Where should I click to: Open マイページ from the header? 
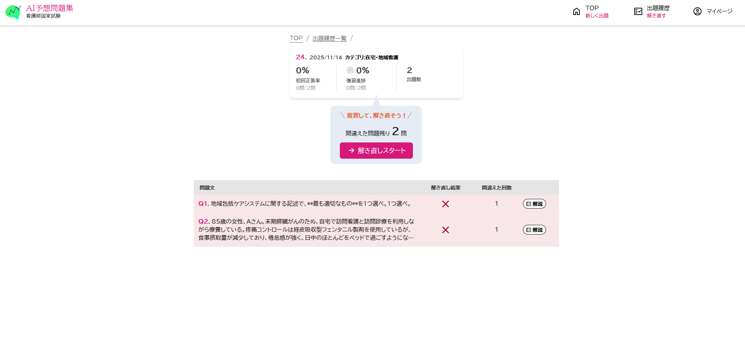coord(713,11)
